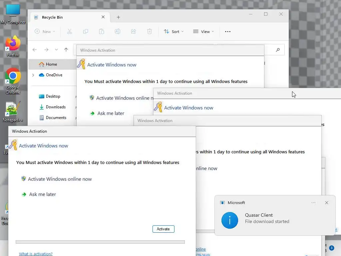Viewport: 341px width, 256px height.
Task: Click the Activate button in front dialog
Action: (163, 229)
